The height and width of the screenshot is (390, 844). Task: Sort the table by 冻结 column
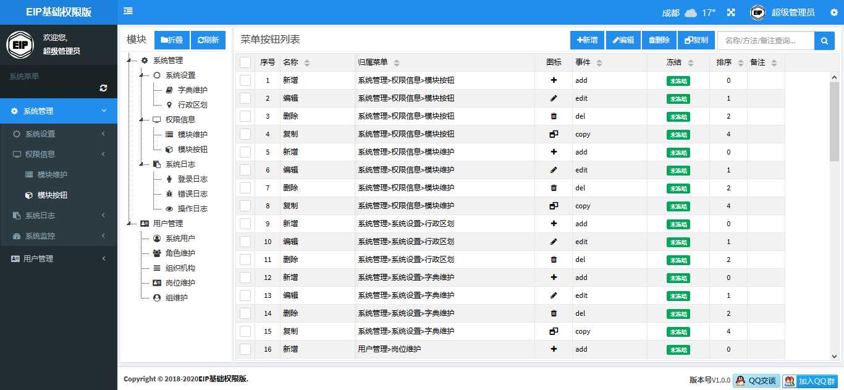pyautogui.click(x=690, y=62)
